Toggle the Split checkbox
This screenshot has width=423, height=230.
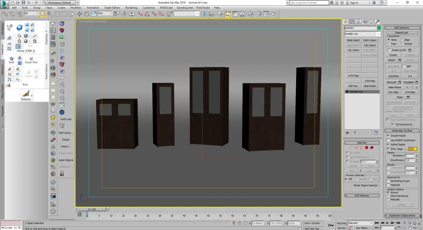coord(404,66)
